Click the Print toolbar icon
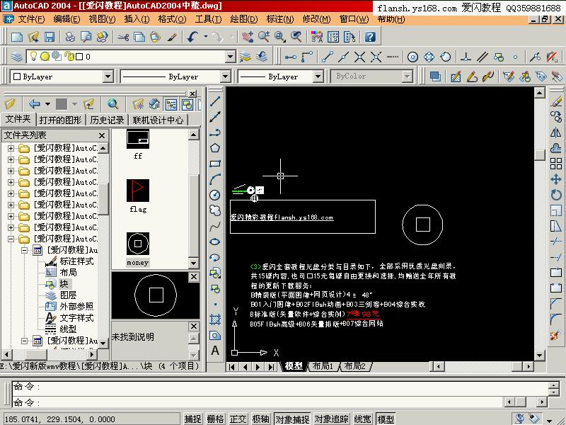This screenshot has height=425, width=566. pos(70,37)
